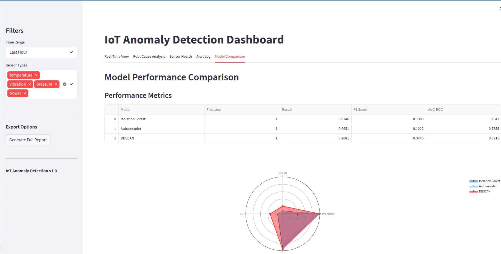Open the Last Hour selector
The width and height of the screenshot is (501, 254).
[x=41, y=52]
